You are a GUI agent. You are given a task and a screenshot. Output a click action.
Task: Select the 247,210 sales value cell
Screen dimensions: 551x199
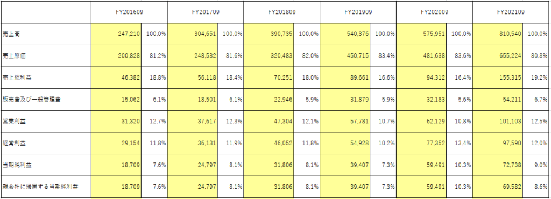point(116,34)
